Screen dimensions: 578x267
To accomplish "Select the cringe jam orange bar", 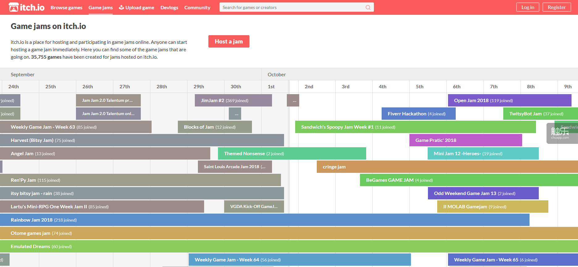I will pyautogui.click(x=447, y=167).
